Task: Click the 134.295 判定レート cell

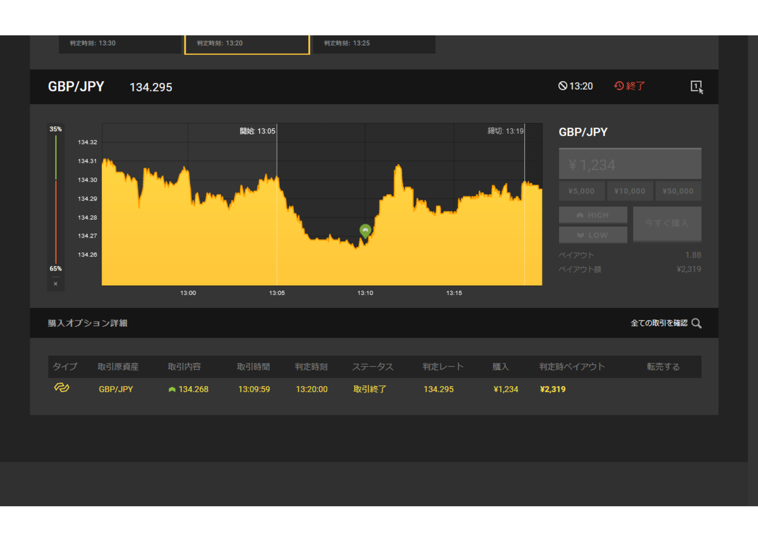Action: pos(438,389)
